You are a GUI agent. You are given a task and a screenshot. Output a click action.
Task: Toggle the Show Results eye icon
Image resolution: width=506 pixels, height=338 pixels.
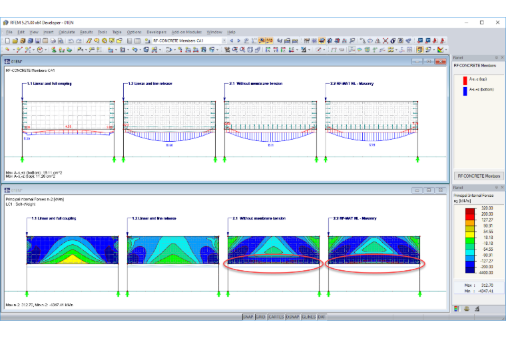pos(262,41)
